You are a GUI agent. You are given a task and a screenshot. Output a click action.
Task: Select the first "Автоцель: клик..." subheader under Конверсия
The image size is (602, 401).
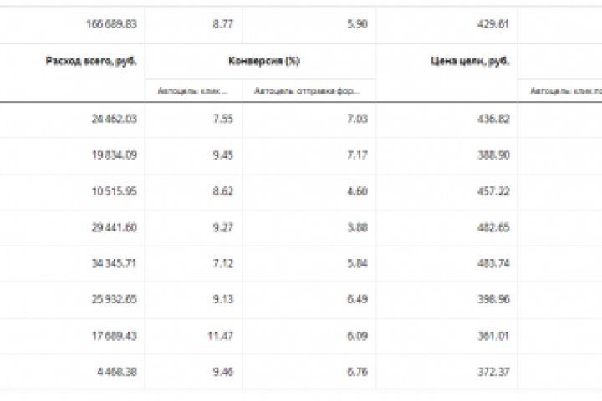tap(193, 90)
